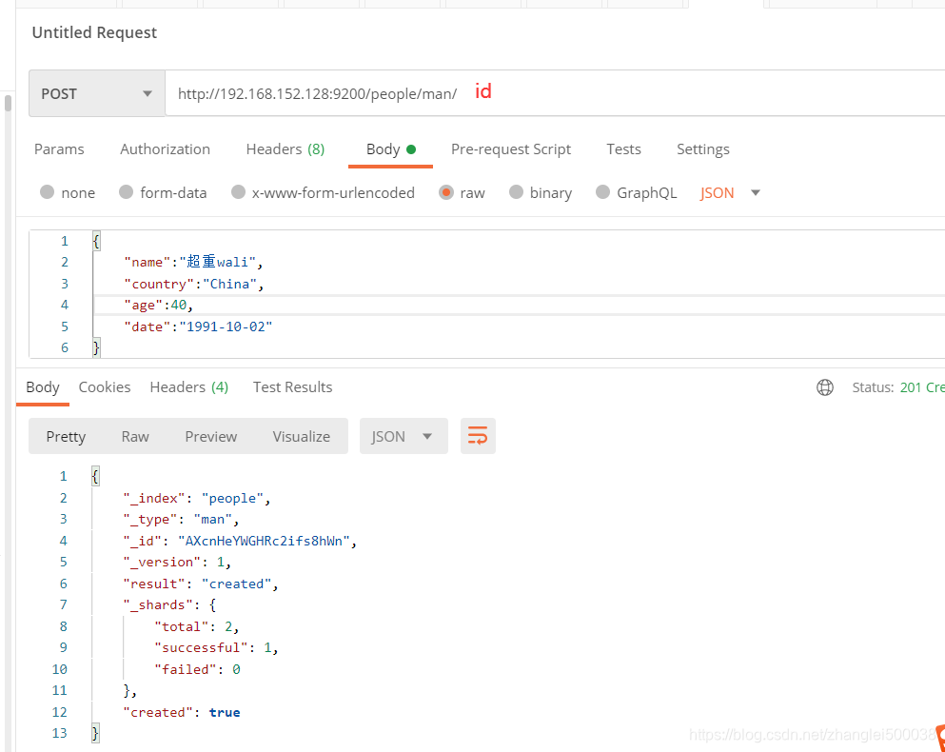The width and height of the screenshot is (945, 752).
Task: Click the "age":40 line in editor
Action: coord(159,306)
